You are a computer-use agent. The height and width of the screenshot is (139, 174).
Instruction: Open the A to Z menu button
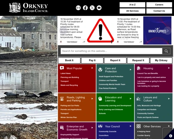(133, 5)
